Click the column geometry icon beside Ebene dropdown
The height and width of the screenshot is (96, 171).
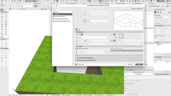pos(14,6)
